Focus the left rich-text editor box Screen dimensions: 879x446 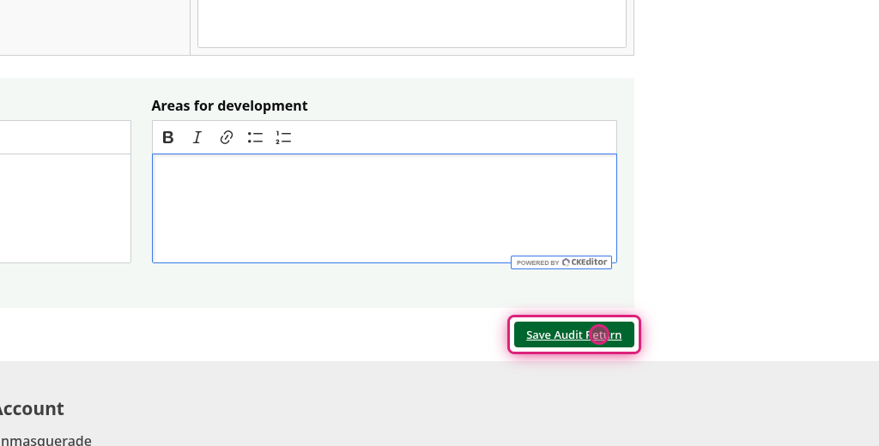click(65, 208)
